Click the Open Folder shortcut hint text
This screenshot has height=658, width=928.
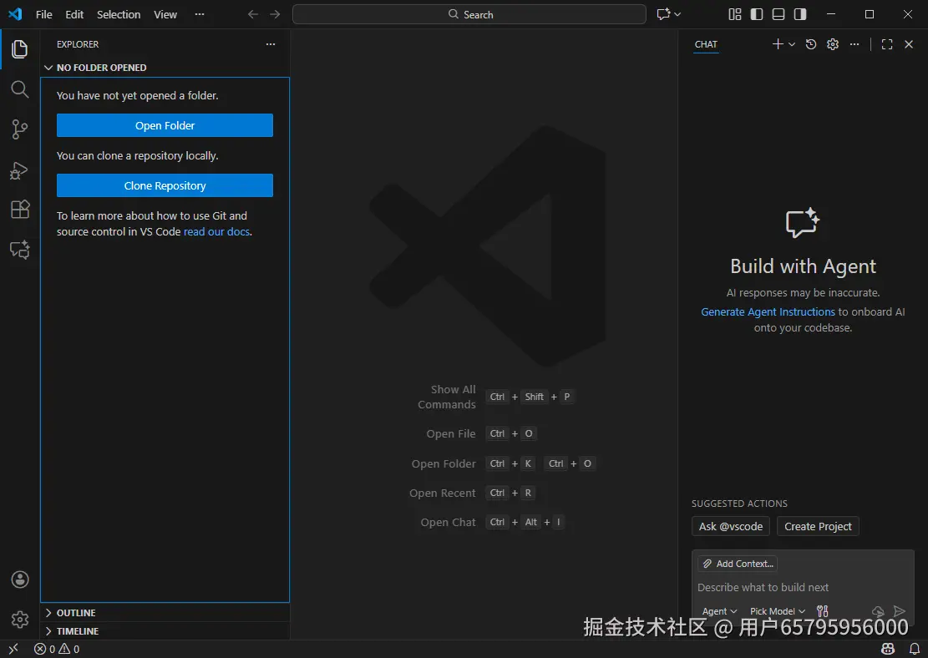pyautogui.click(x=444, y=464)
